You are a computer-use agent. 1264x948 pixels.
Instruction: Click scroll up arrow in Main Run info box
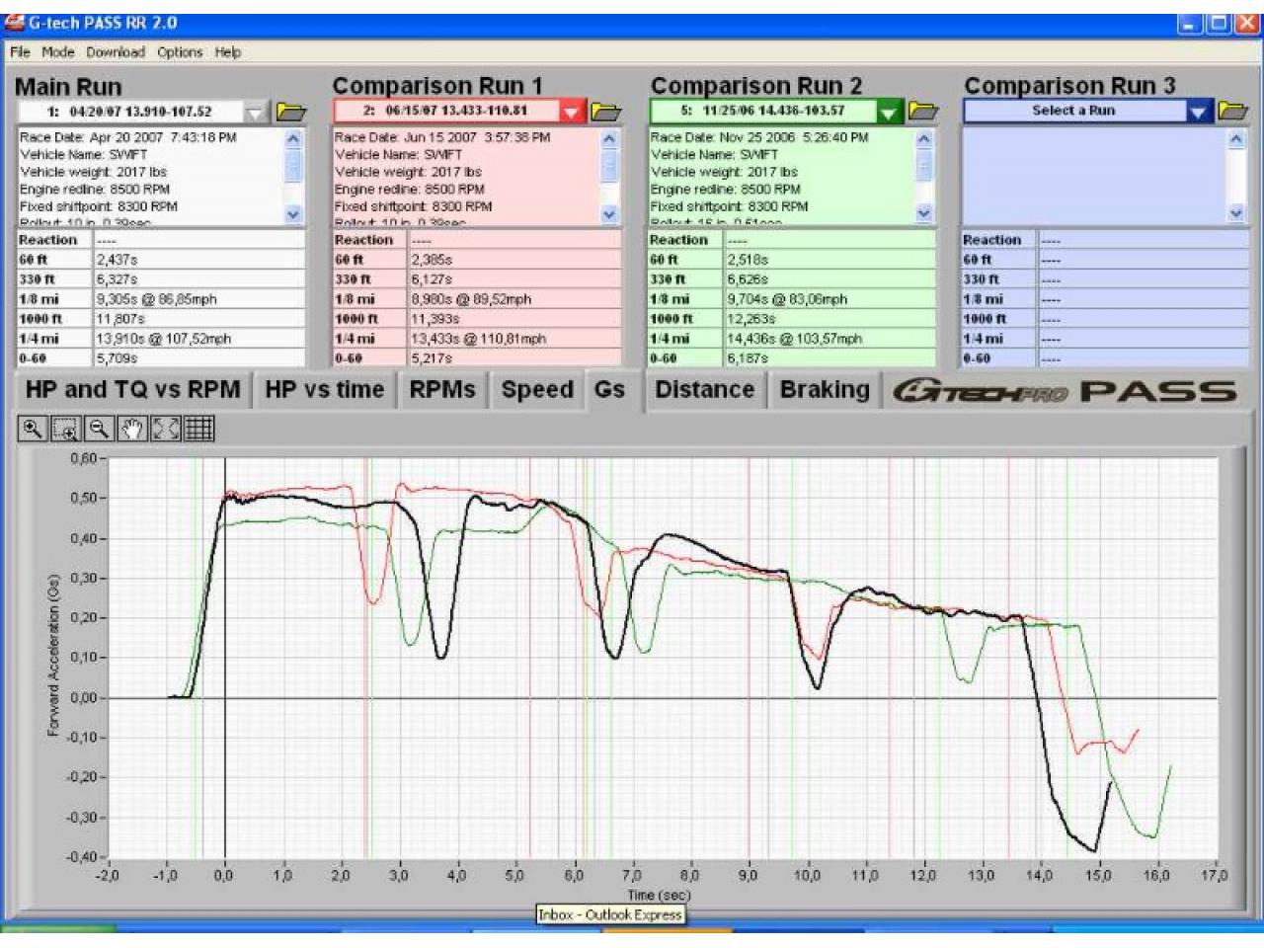[x=293, y=139]
